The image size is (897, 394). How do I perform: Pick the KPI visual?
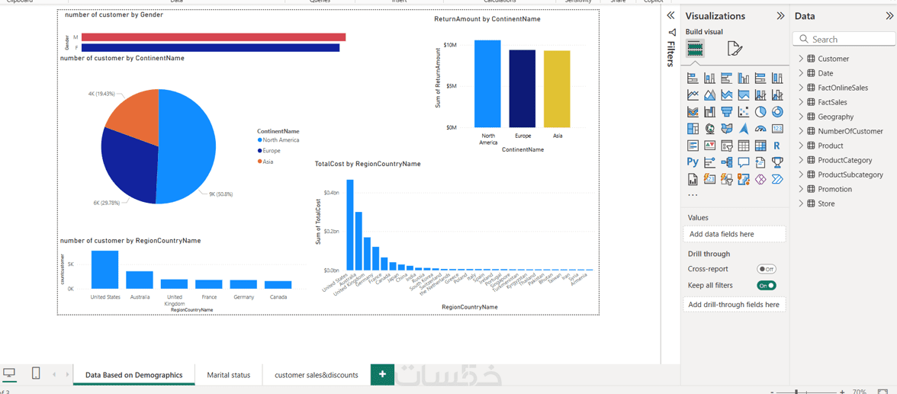[709, 146]
